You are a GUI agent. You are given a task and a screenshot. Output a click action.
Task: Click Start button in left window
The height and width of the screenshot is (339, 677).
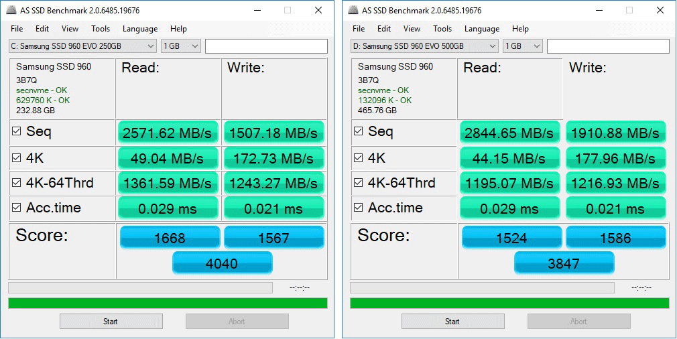pyautogui.click(x=111, y=322)
